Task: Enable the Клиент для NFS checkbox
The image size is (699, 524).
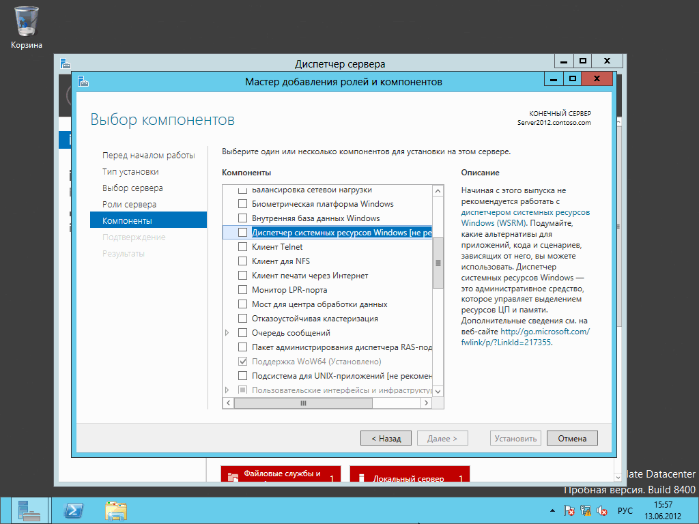Action: pos(242,261)
